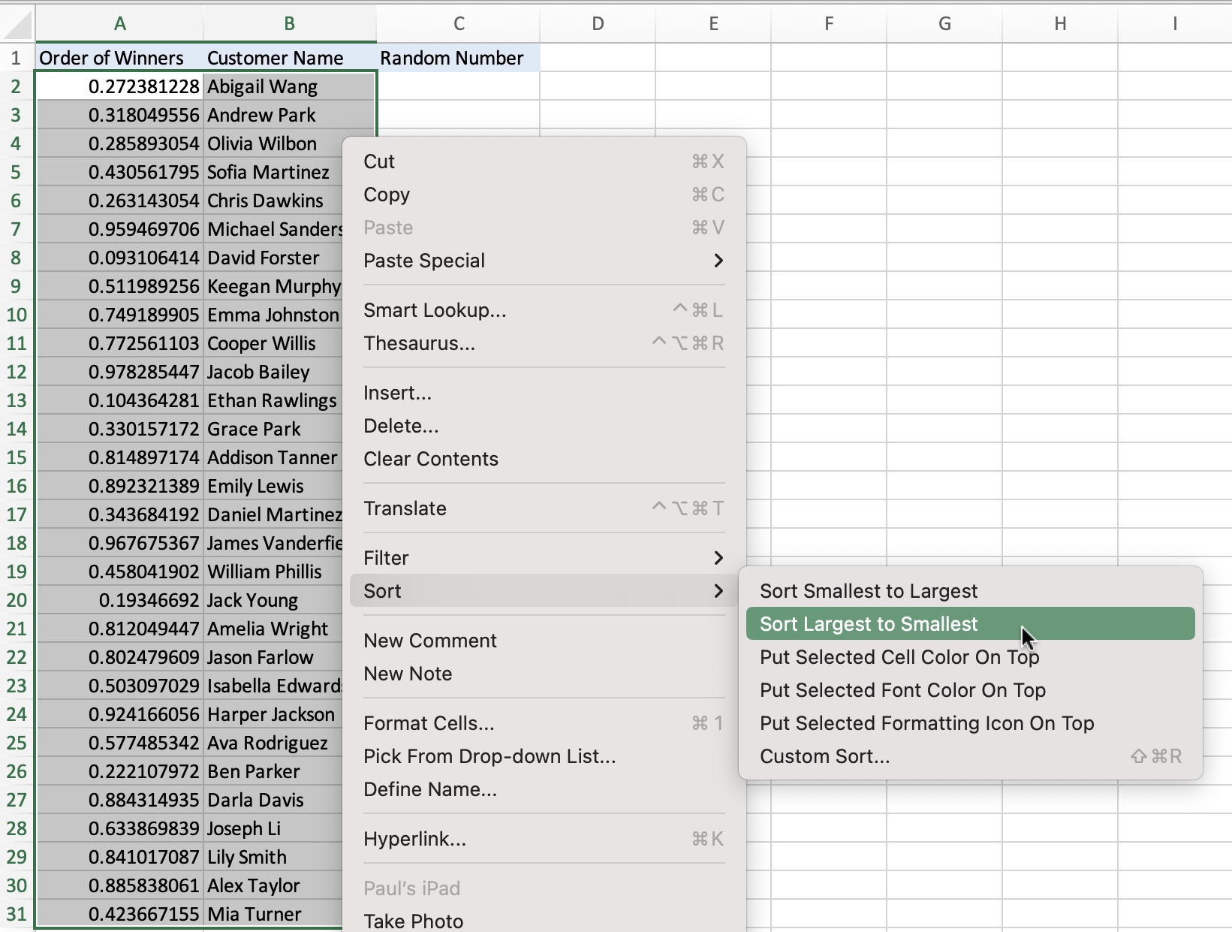Click the 'Emily Lewis' cell

click(273, 486)
